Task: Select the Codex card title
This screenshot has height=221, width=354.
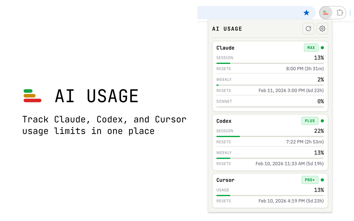Action: pos(224,121)
